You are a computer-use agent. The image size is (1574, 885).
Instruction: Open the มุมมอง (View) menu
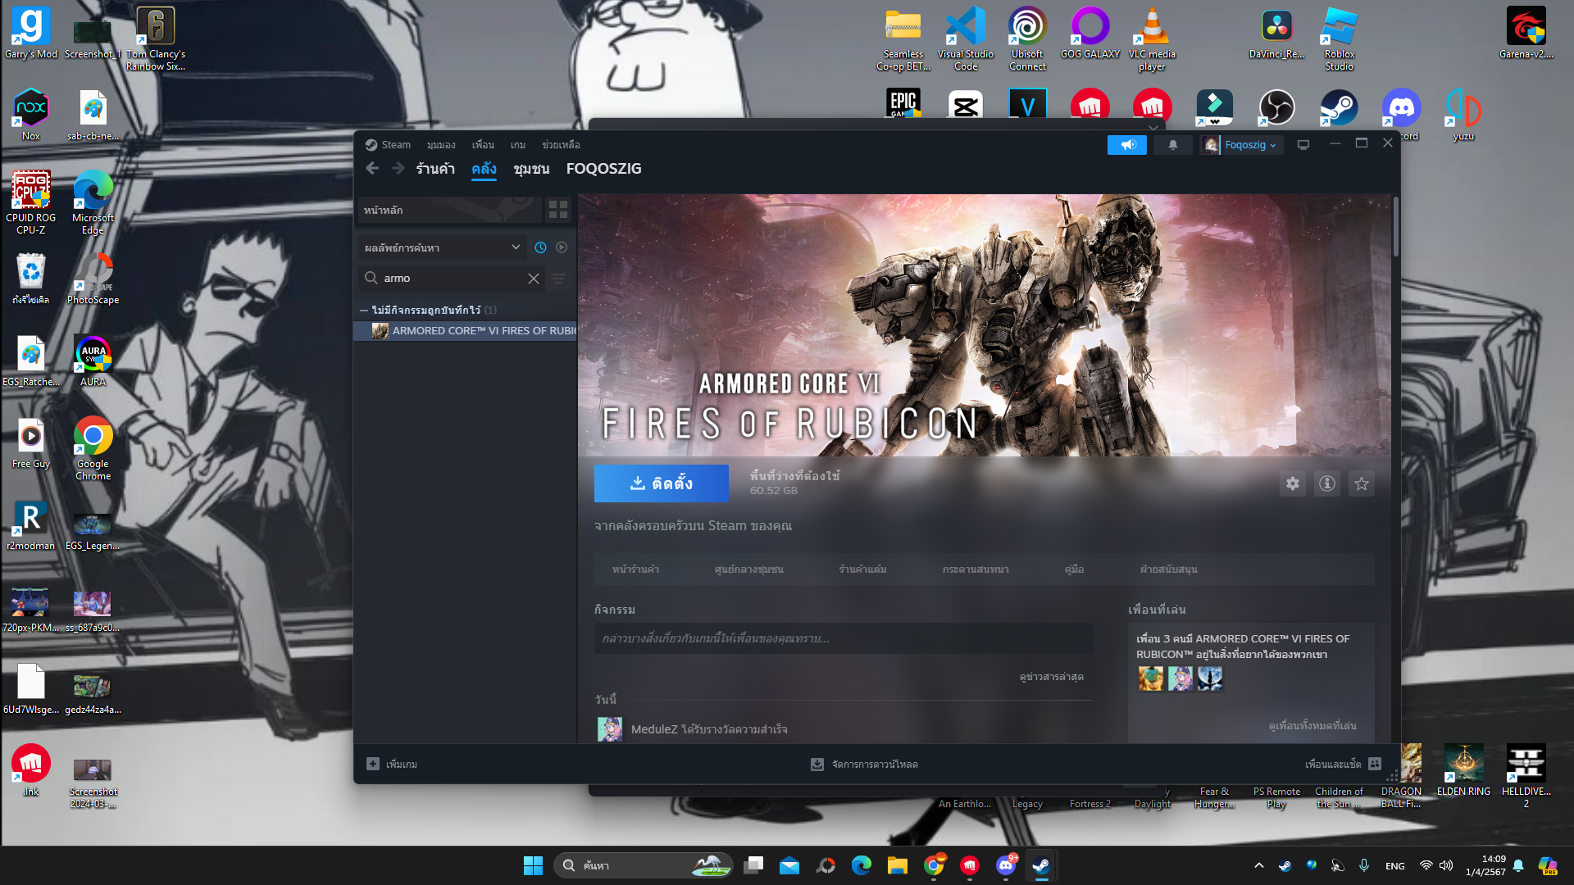[441, 145]
